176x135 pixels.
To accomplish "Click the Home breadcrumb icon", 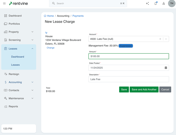I will (45, 16).
